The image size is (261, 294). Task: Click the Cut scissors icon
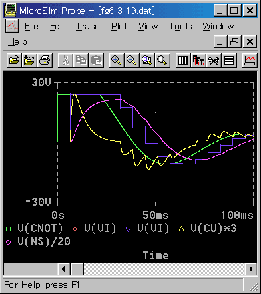point(65,61)
